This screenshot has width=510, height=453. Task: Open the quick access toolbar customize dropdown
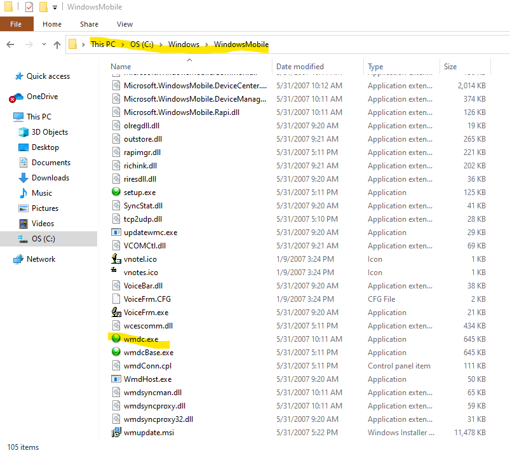55,8
